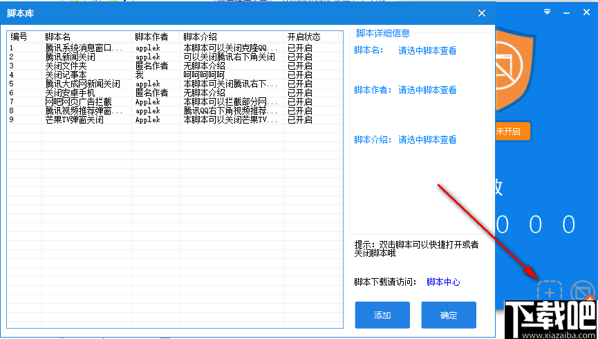Sort by the 编号 column header

click(x=24, y=37)
